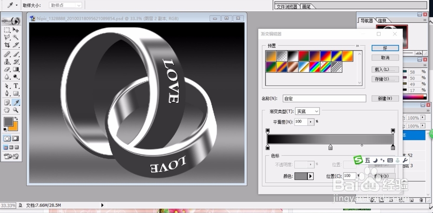
Task: Select the Move tool
Action: [16, 30]
